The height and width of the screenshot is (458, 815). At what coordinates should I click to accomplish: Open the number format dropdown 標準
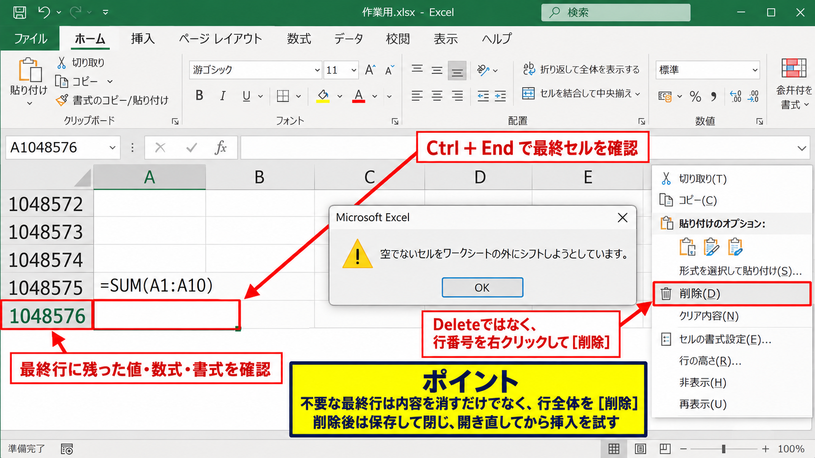755,70
